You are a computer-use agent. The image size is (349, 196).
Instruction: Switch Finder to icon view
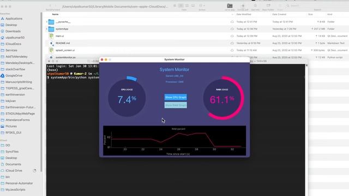click(x=174, y=5)
